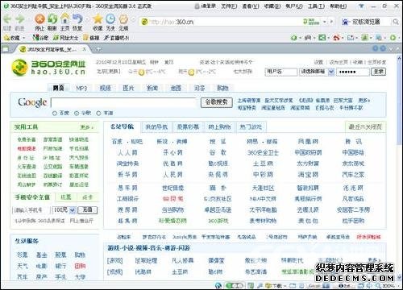Click the Refresh (刷新) toolbar icon

pos(52,19)
